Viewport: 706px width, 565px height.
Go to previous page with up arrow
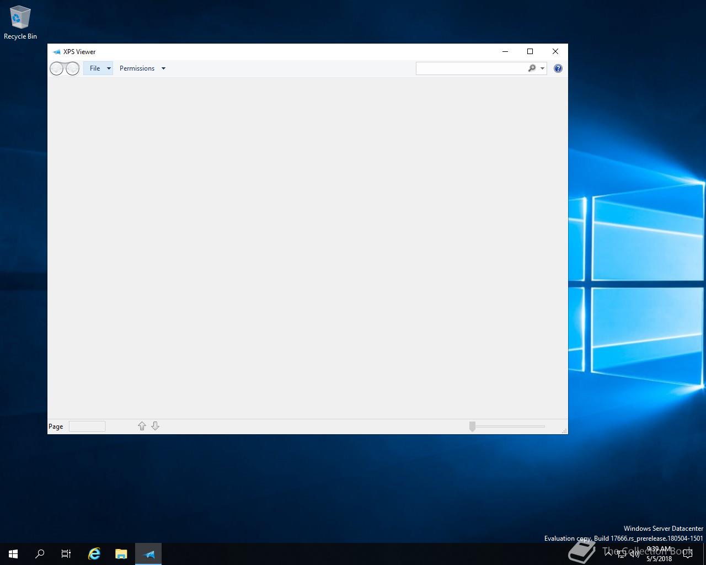point(142,426)
